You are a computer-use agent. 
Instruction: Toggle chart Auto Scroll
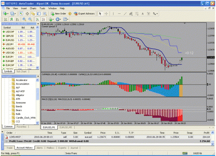point(37,19)
